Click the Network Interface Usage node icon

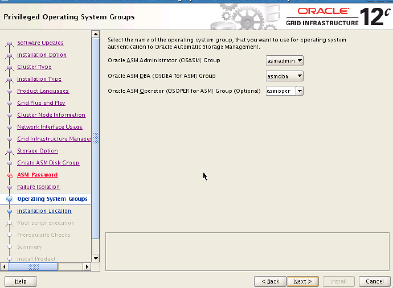click(10, 127)
